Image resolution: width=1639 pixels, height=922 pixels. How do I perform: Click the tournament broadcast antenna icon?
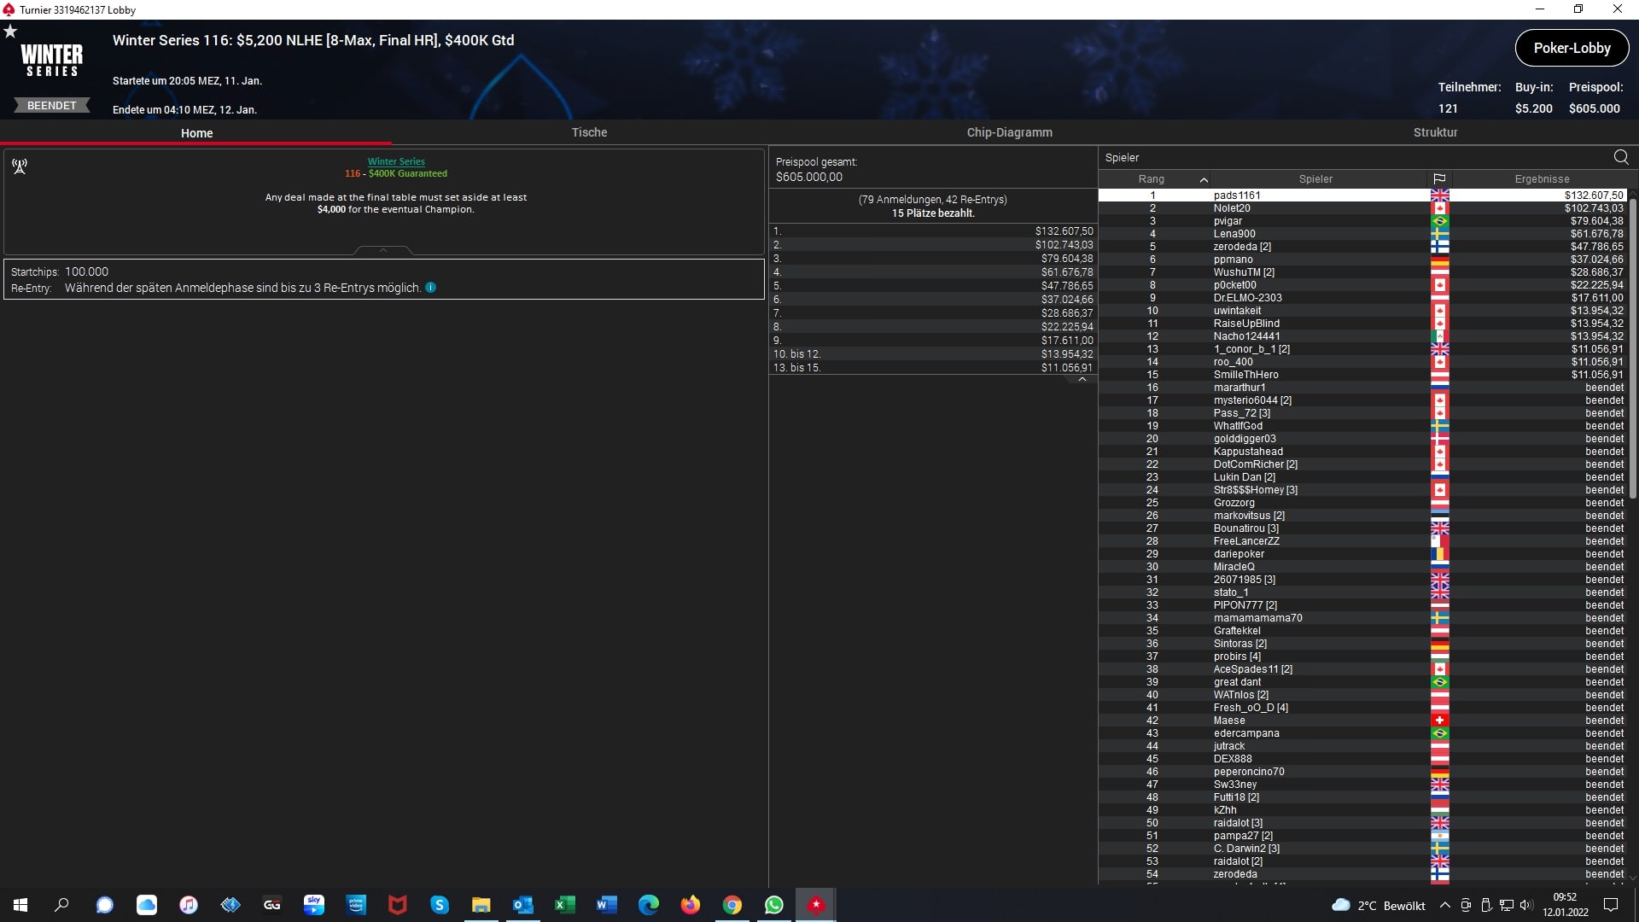point(20,166)
